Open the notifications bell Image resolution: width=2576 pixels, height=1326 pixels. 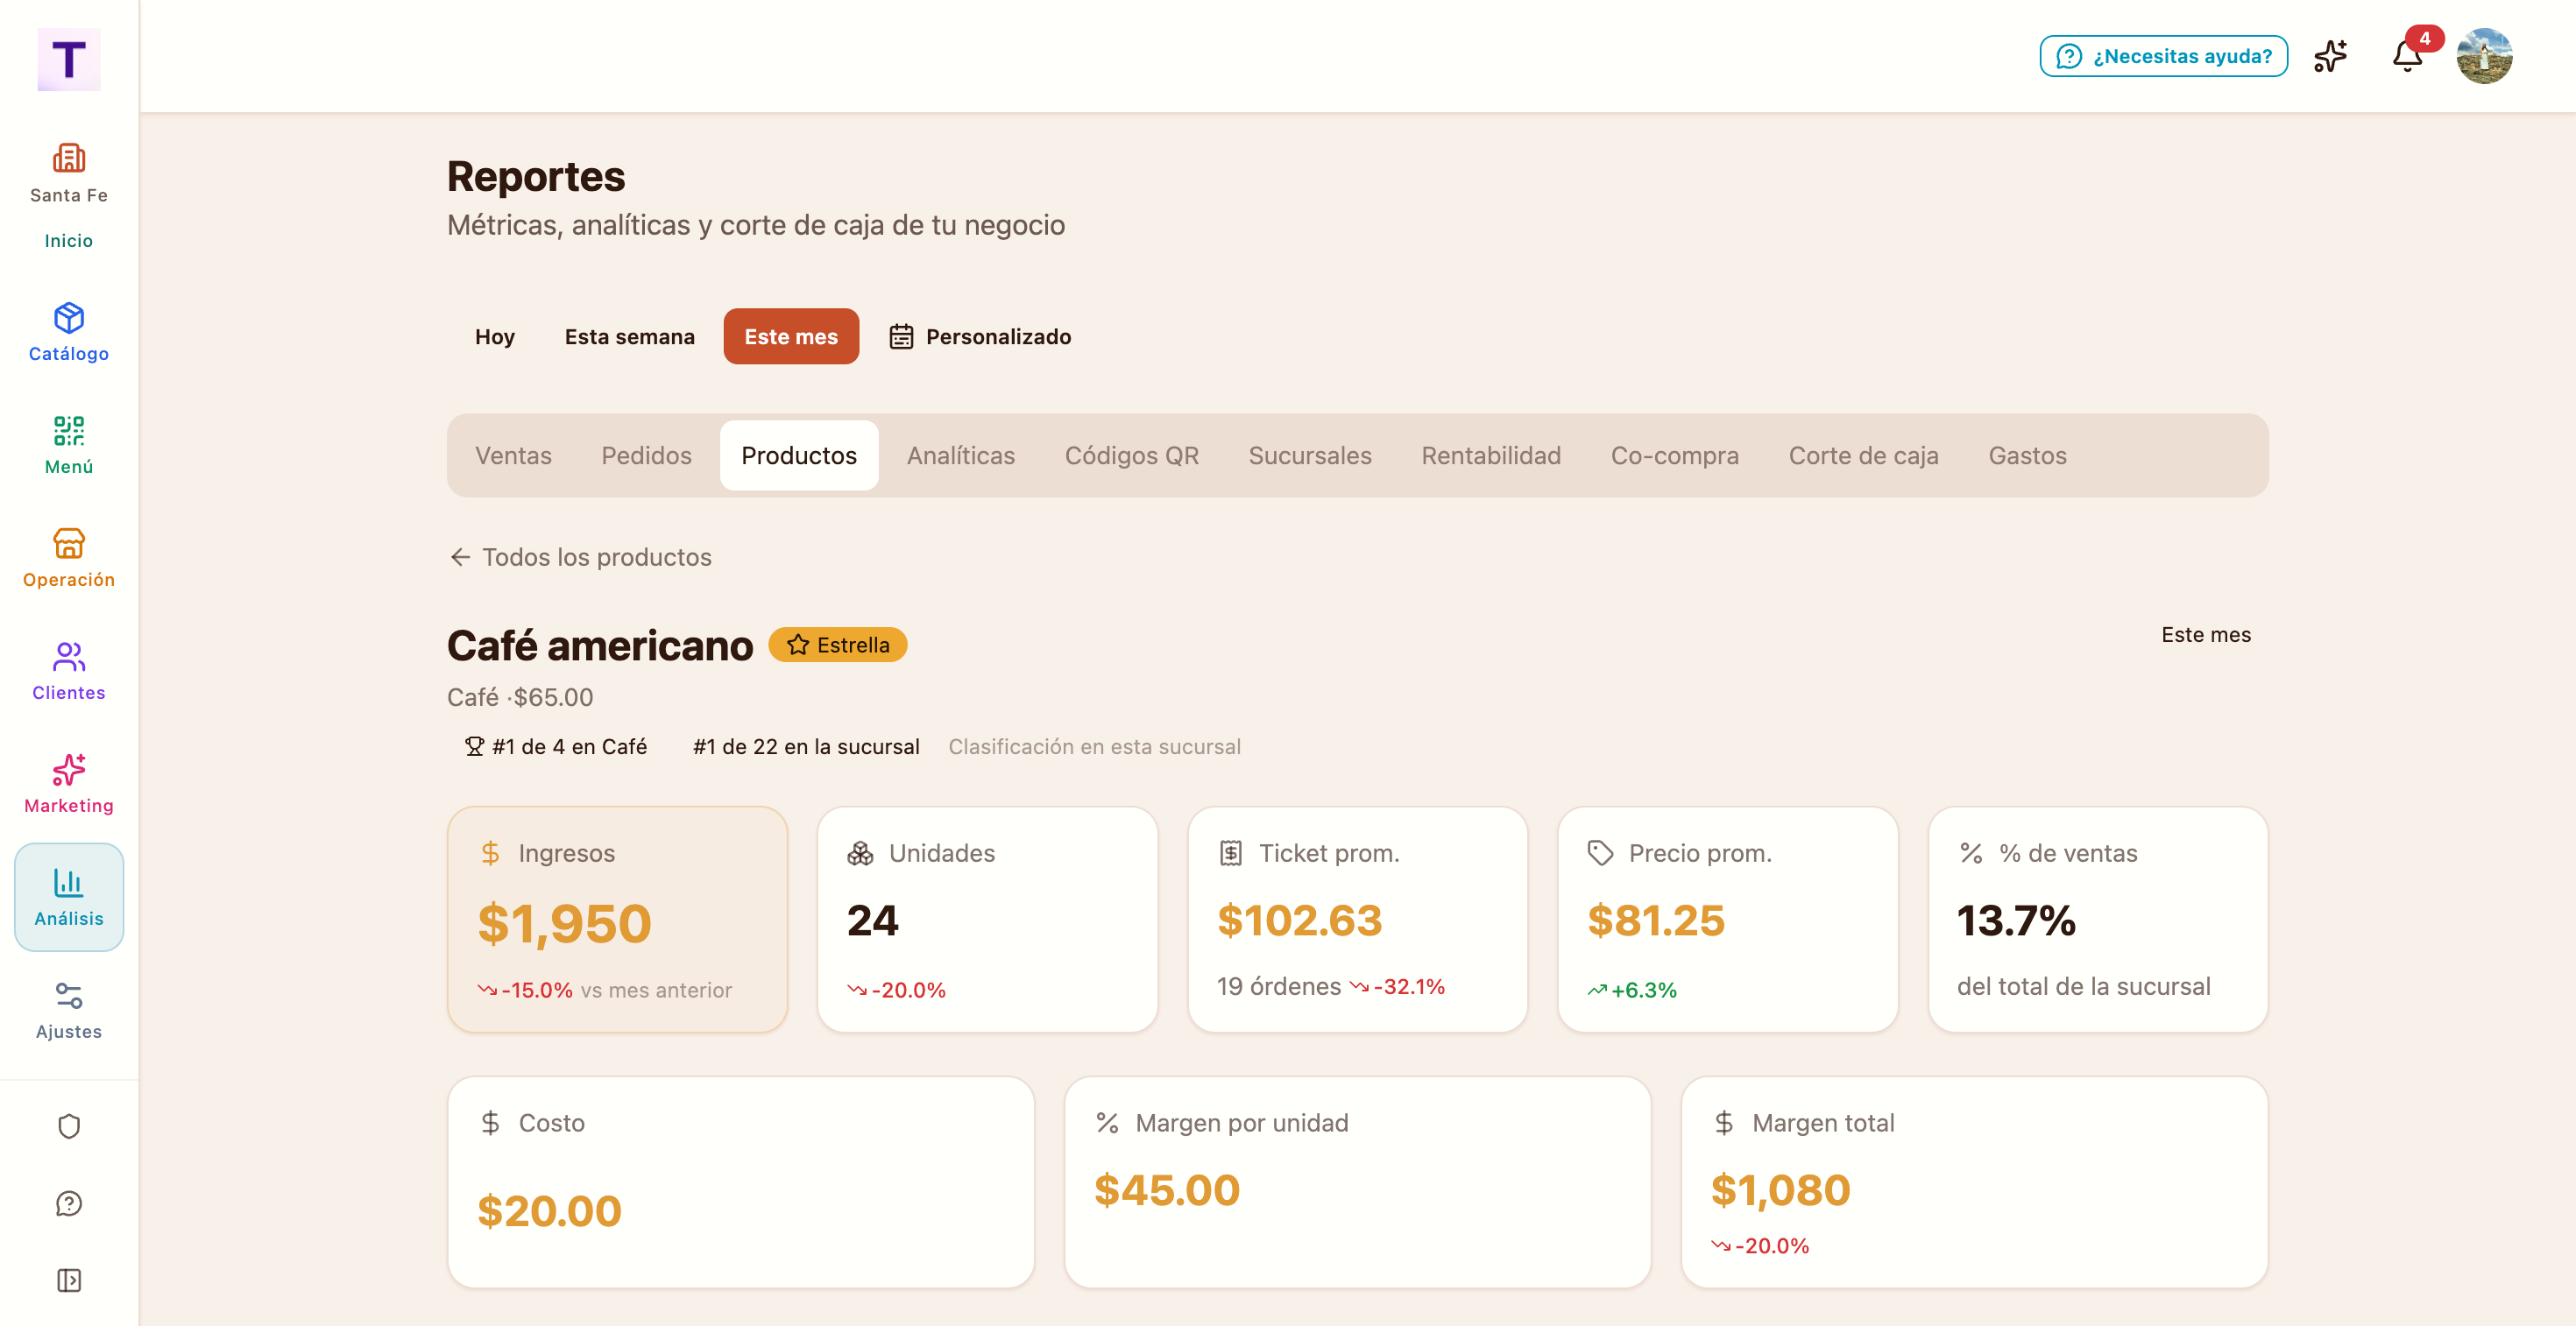[2407, 56]
